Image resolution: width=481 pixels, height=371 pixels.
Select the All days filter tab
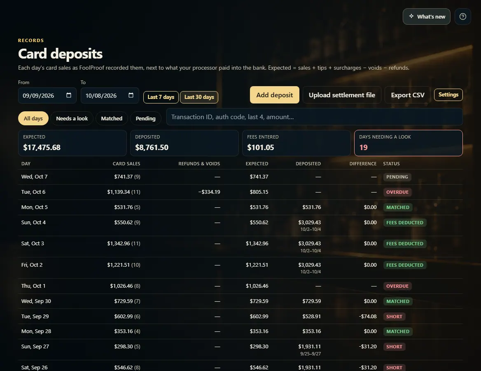click(33, 118)
